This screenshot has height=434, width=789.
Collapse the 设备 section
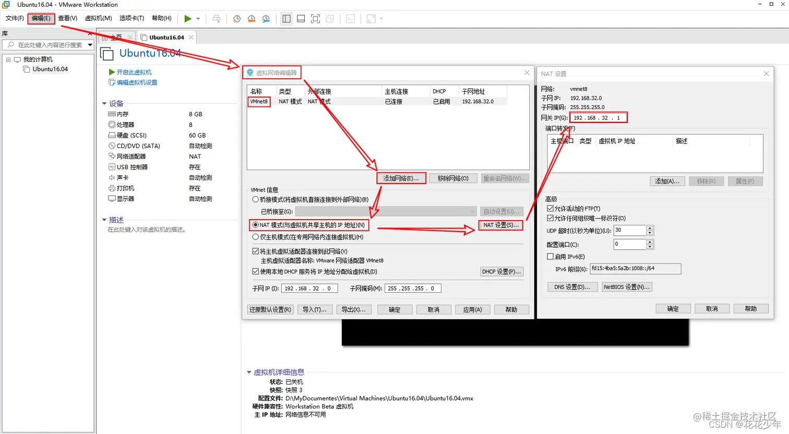click(104, 103)
